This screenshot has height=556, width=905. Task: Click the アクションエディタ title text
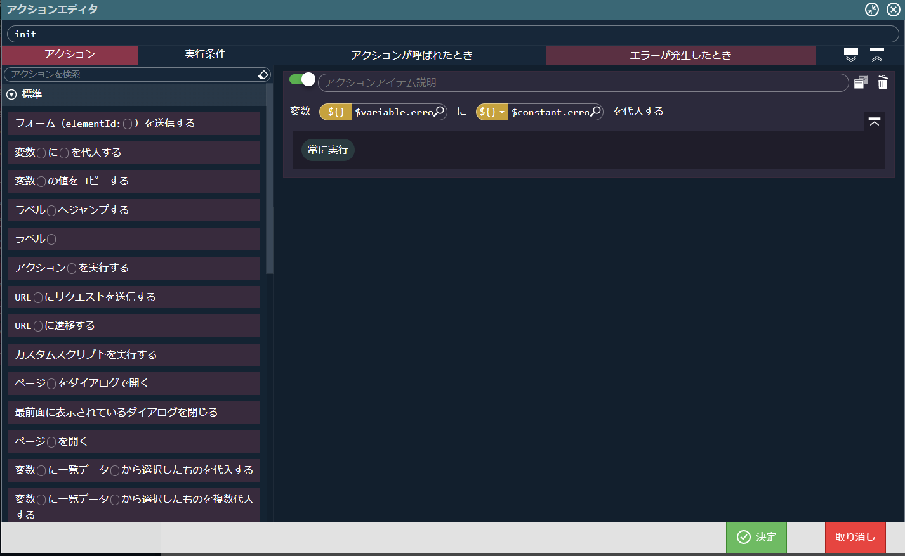pyautogui.click(x=52, y=10)
